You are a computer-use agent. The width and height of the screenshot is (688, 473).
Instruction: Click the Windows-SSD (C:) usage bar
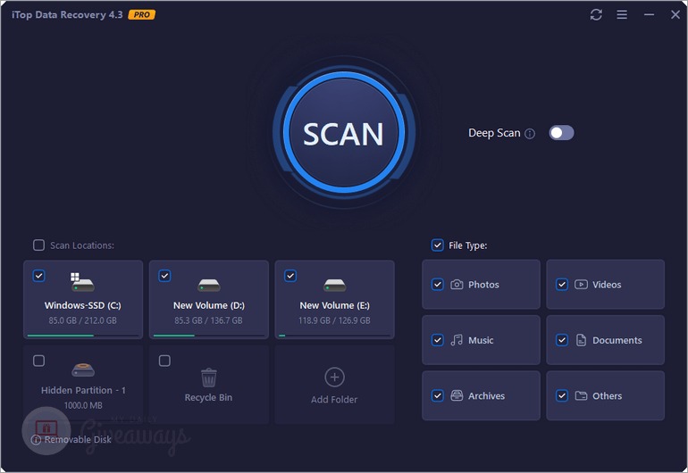pos(83,336)
